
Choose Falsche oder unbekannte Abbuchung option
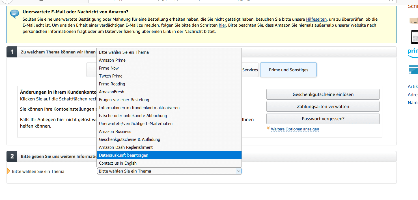tap(133, 116)
